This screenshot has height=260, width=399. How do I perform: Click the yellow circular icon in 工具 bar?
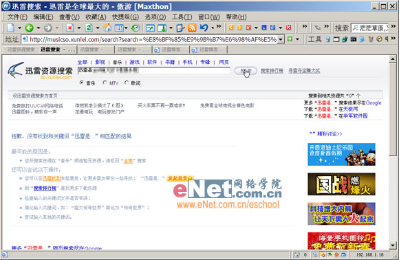380,39
